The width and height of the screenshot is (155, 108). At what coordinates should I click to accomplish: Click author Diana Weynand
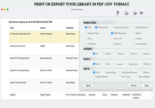(46, 58)
